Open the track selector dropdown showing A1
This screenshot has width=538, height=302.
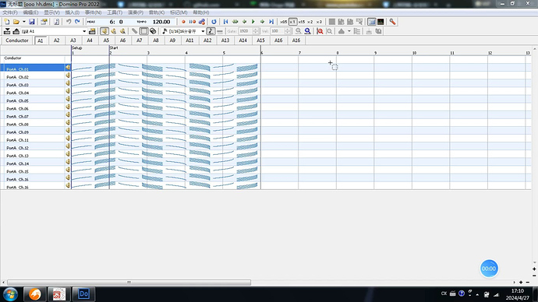[84, 31]
